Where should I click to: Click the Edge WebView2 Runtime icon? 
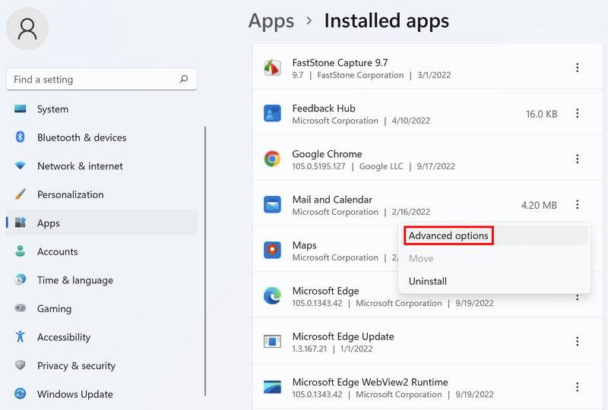(272, 386)
